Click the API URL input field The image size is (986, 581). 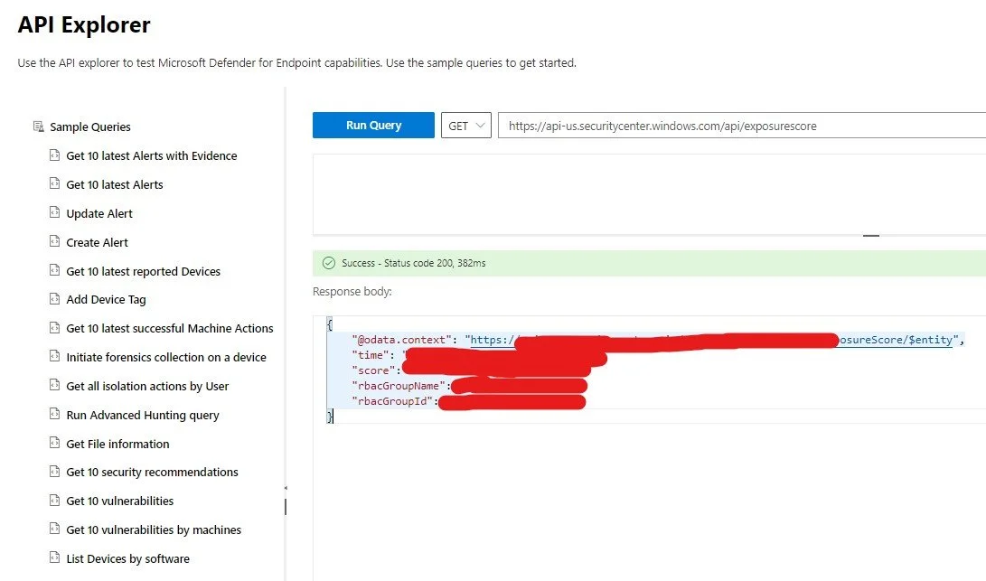pos(742,125)
